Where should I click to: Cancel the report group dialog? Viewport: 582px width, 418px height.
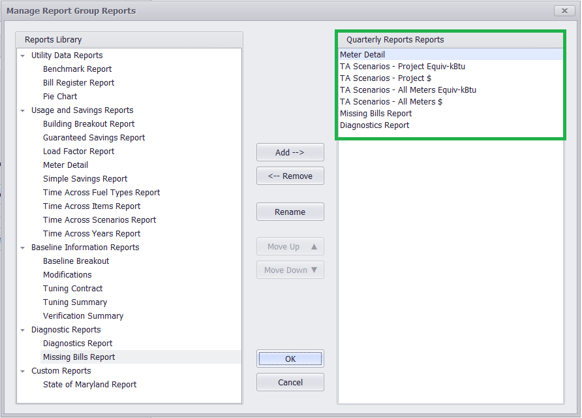290,382
